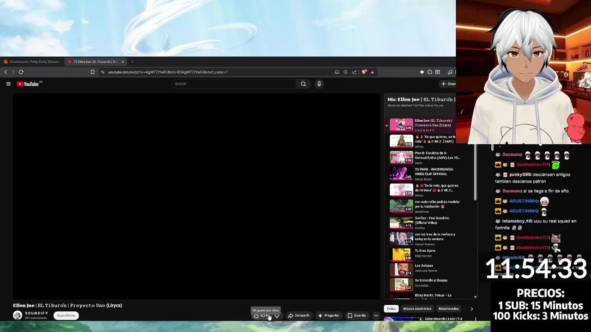Image resolution: width=591 pixels, height=332 pixels.
Task: Click the Compartir share button
Action: [x=299, y=316]
